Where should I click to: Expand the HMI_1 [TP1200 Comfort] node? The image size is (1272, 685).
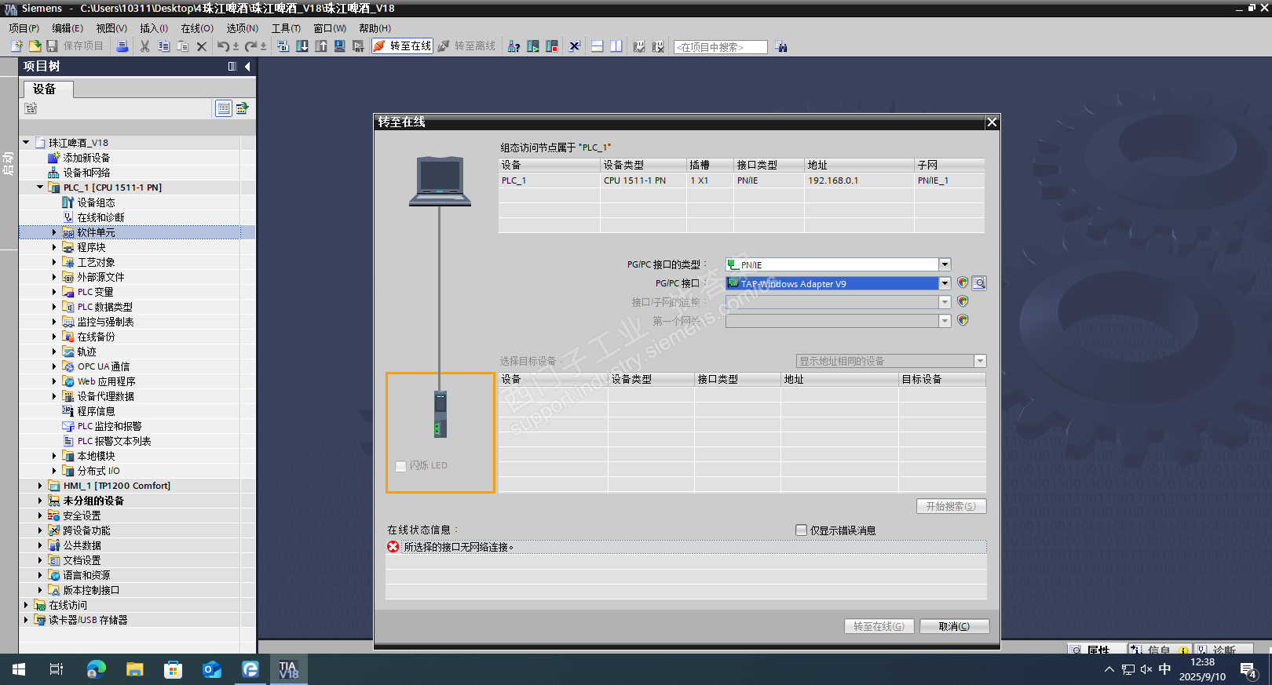40,486
